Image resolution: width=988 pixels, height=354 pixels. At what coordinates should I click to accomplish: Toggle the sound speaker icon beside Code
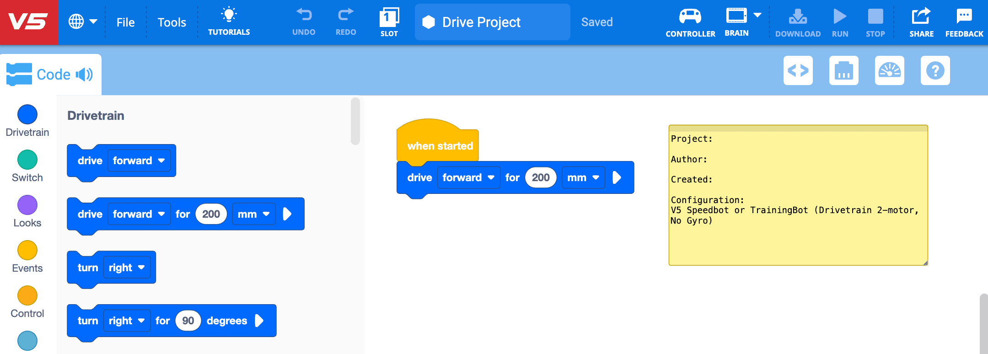(84, 75)
